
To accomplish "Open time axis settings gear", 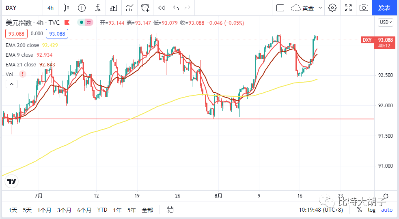I will coord(386,196).
